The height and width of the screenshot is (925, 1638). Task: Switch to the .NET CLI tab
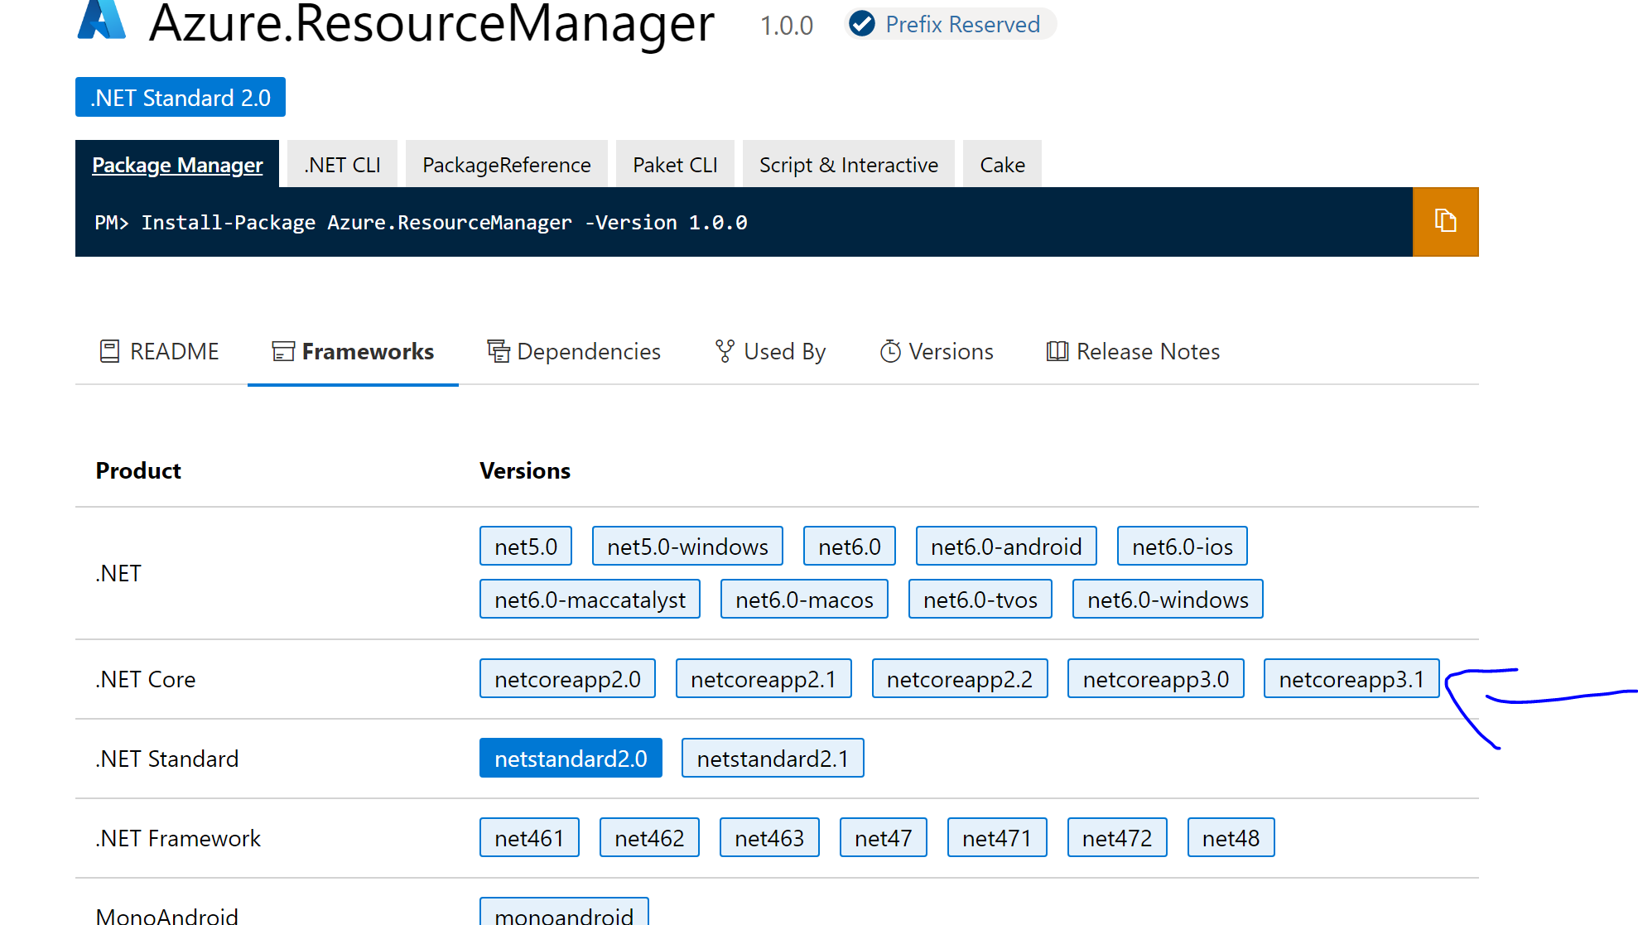[x=341, y=164]
